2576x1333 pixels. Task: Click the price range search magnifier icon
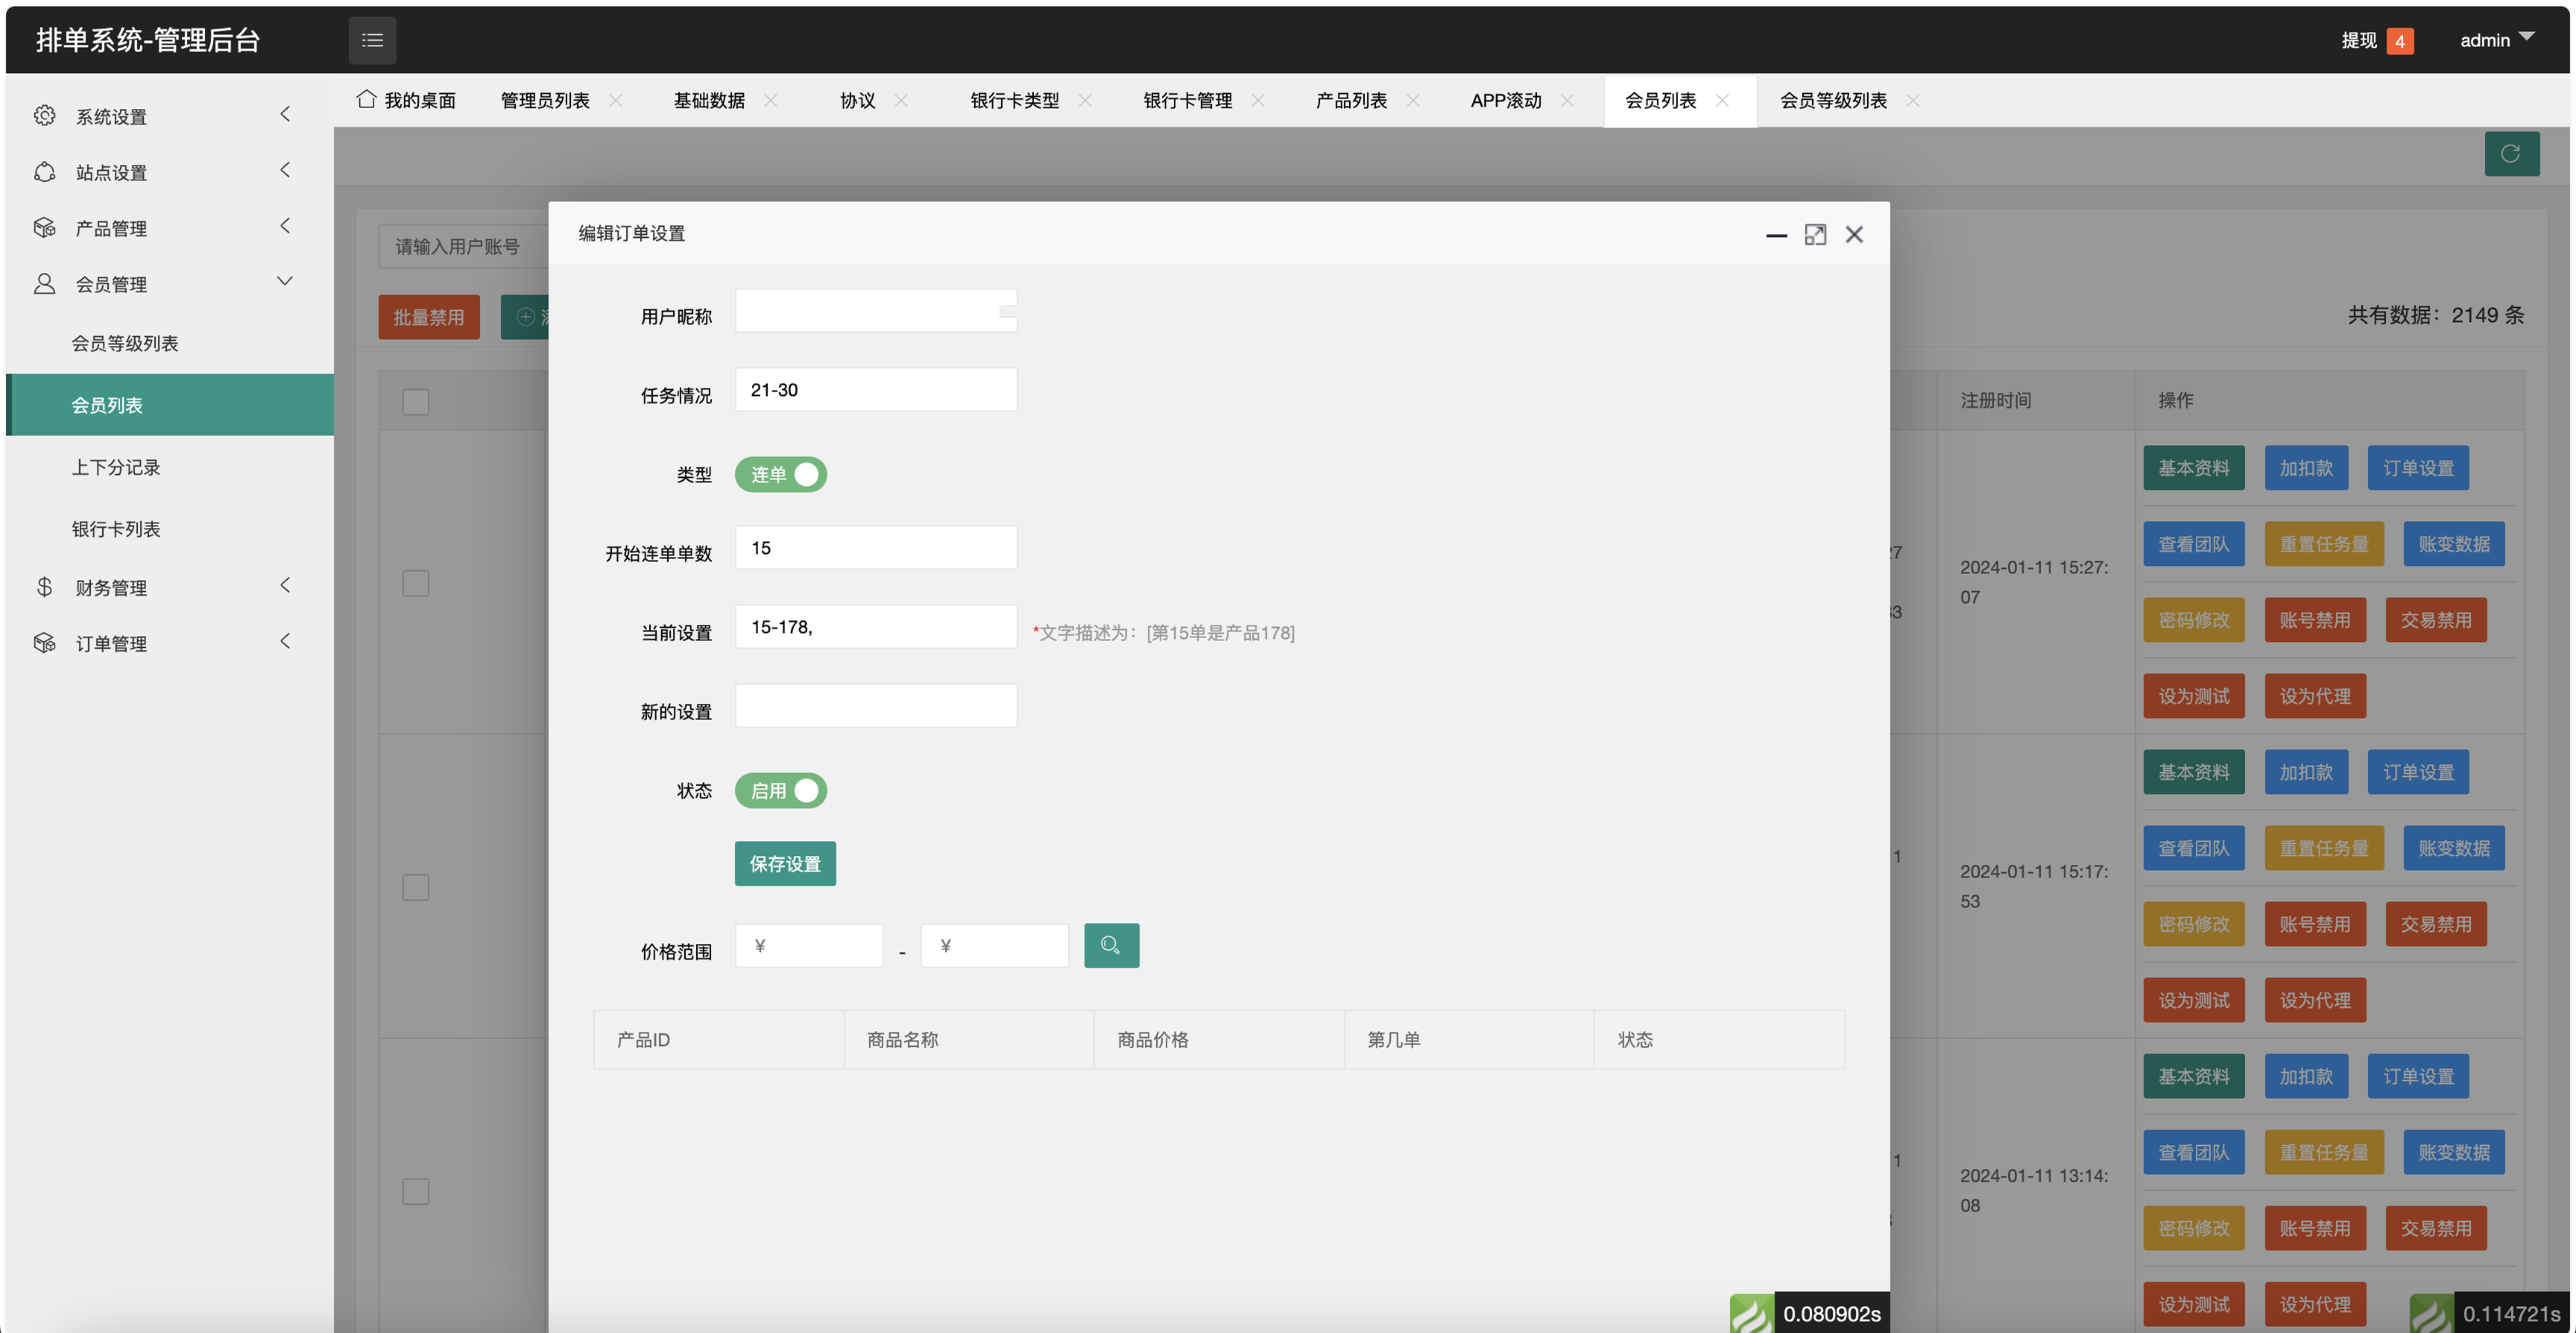[x=1110, y=945]
